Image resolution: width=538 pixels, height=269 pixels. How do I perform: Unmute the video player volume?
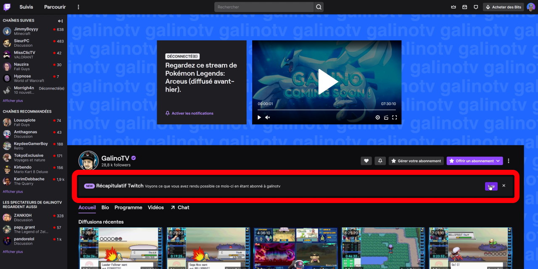coord(268,118)
